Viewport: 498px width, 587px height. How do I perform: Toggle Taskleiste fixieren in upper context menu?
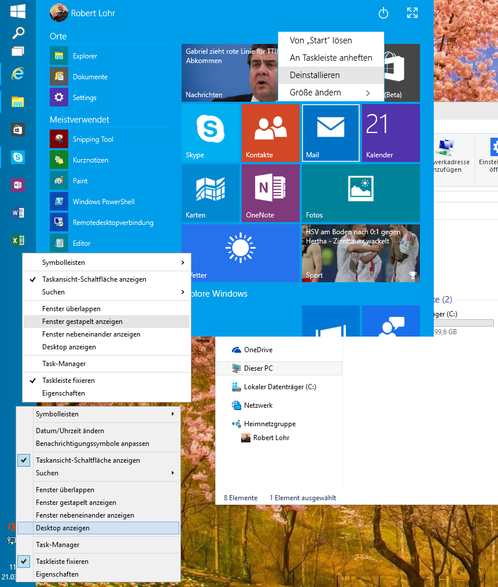click(x=68, y=381)
